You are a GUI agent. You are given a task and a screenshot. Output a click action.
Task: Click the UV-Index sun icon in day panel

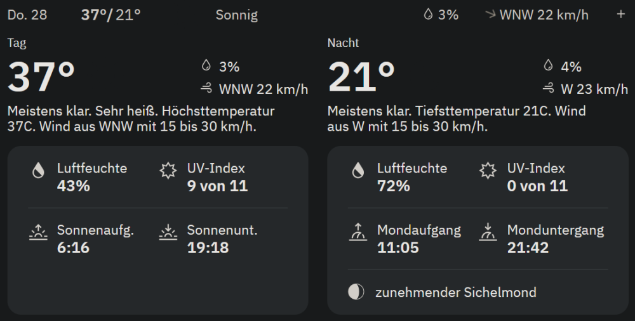coord(168,171)
